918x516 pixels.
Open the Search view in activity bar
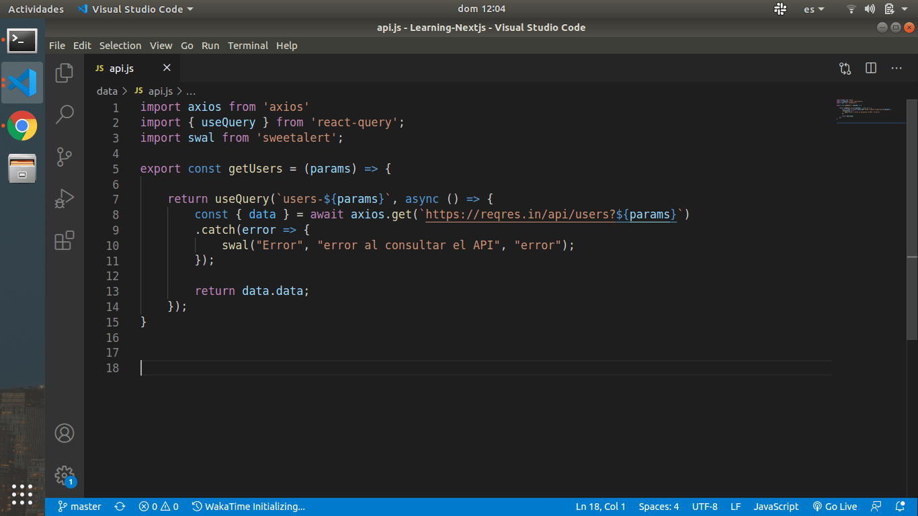tap(65, 114)
